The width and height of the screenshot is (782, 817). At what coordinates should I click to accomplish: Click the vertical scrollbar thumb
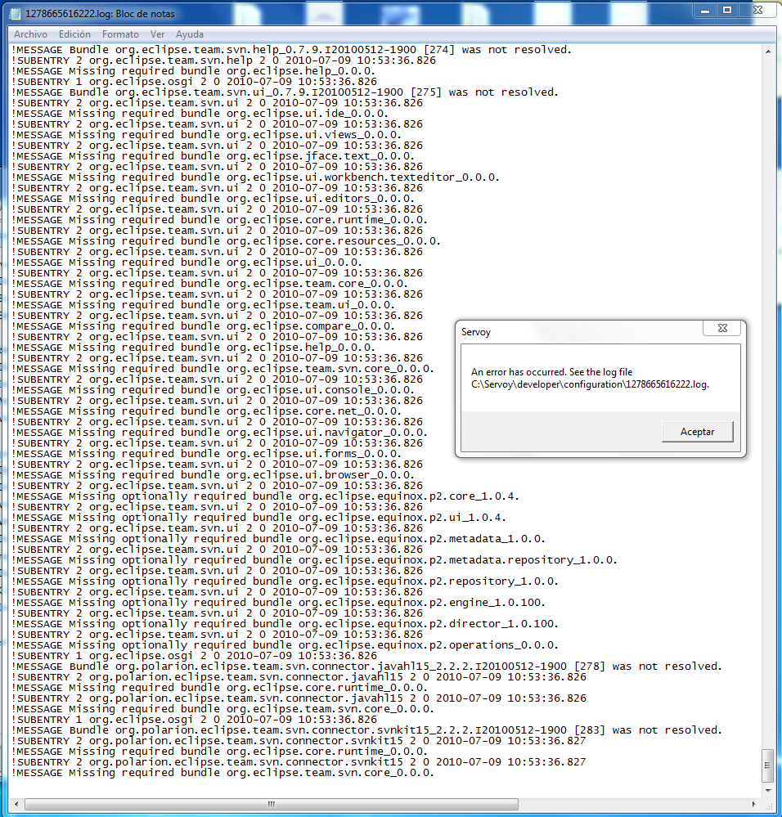(768, 765)
